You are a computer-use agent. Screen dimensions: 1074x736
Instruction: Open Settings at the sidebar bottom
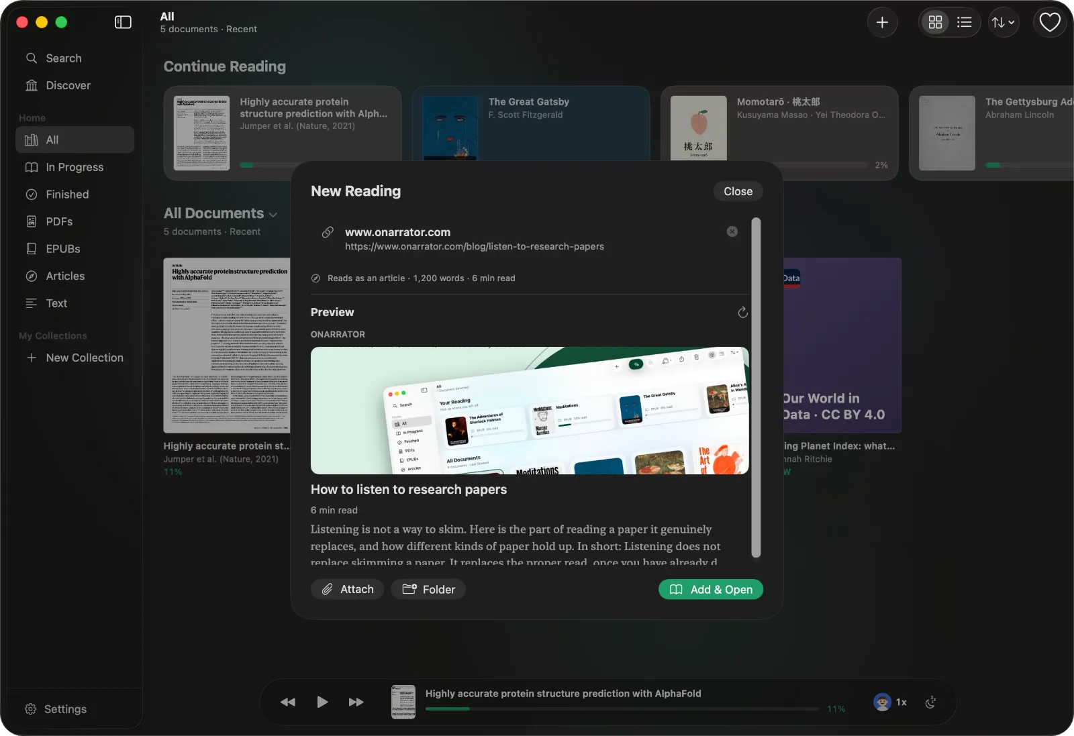[56, 709]
